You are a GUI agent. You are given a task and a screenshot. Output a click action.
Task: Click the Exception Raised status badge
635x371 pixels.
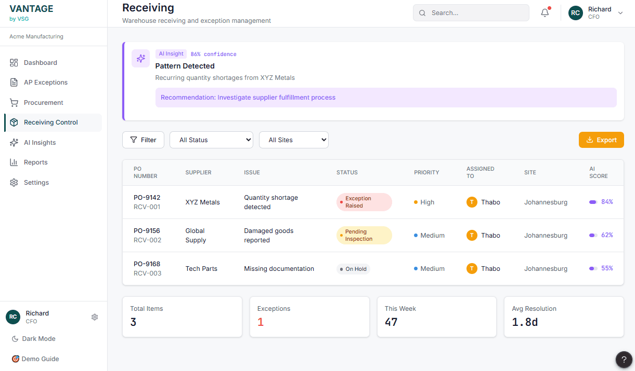pyautogui.click(x=364, y=202)
